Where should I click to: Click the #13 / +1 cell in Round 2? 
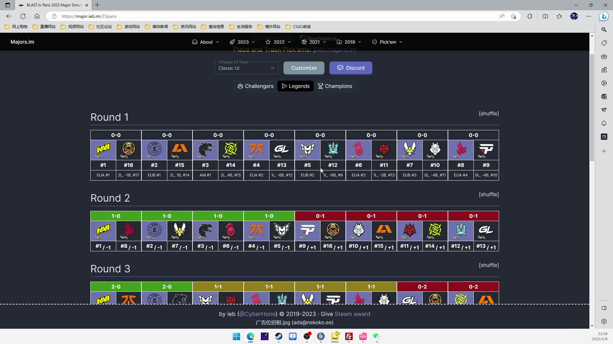point(486,247)
